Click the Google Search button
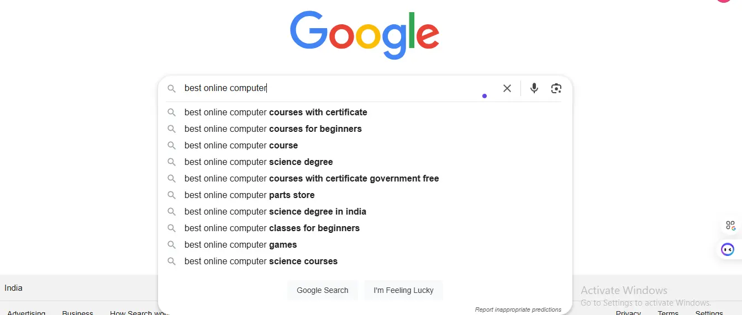Screen dimensions: 742x315 click(323, 290)
